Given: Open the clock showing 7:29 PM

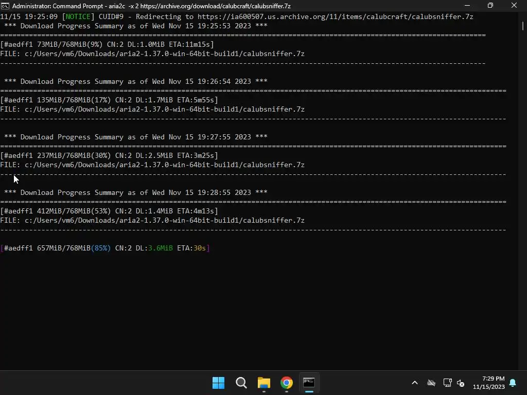Looking at the screenshot, I should coord(489,383).
